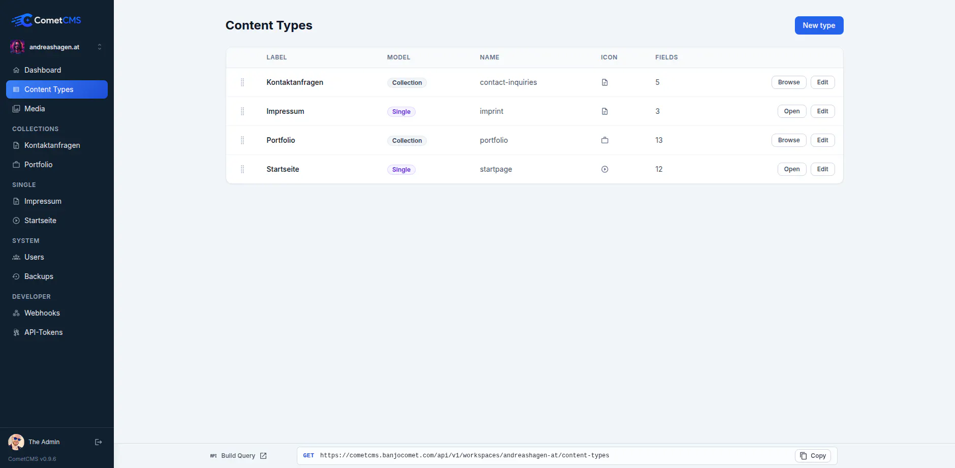The height and width of the screenshot is (468, 955).
Task: Go to Users in the sidebar
Action: (57, 257)
